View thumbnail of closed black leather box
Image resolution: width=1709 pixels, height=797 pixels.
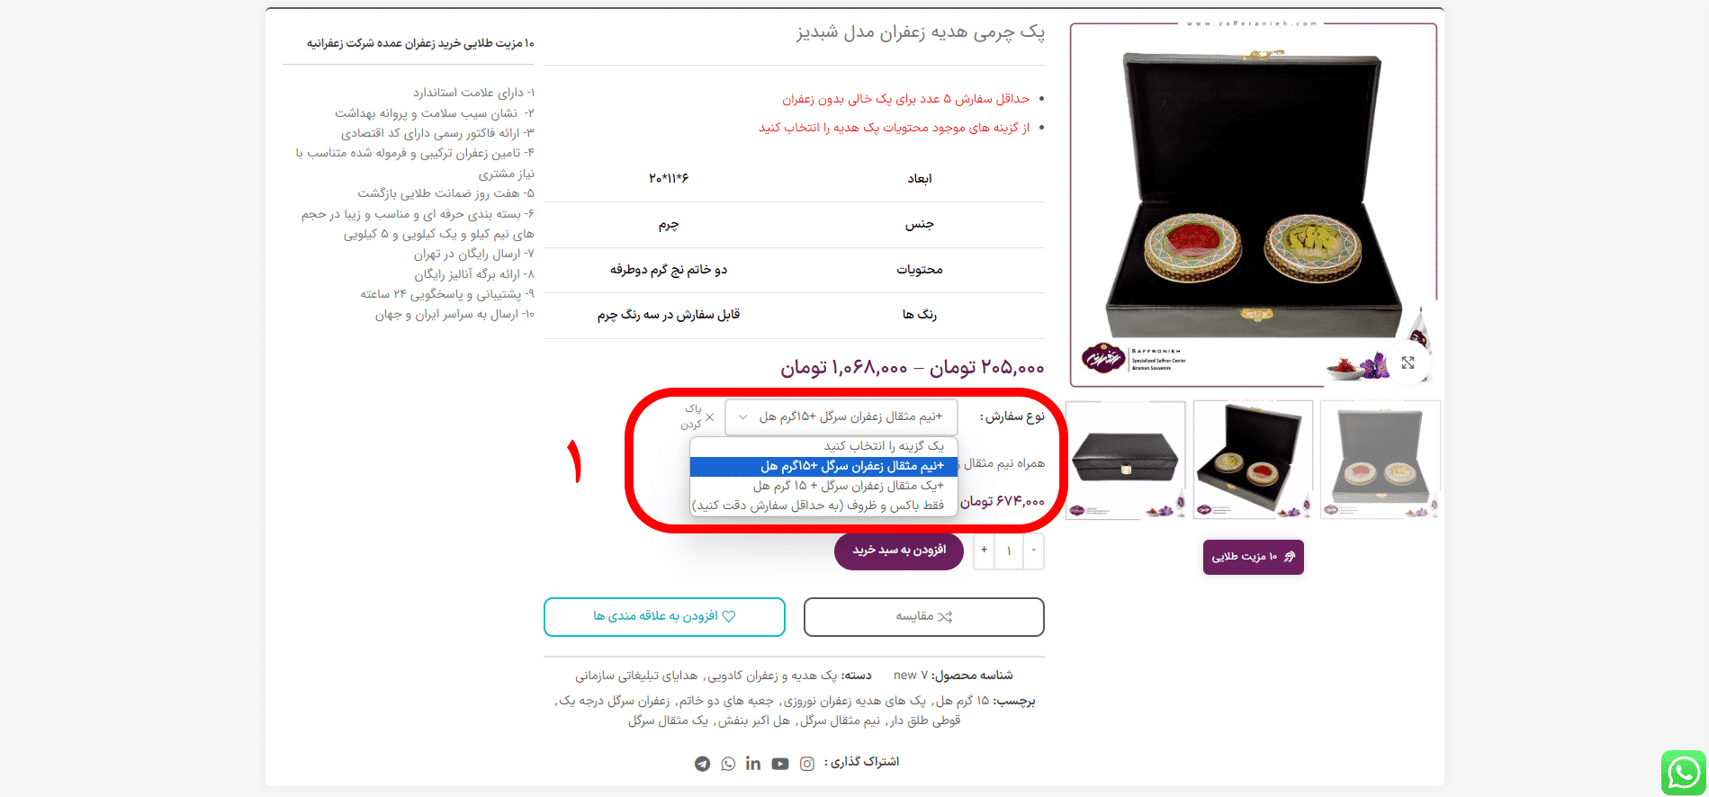click(x=1125, y=460)
